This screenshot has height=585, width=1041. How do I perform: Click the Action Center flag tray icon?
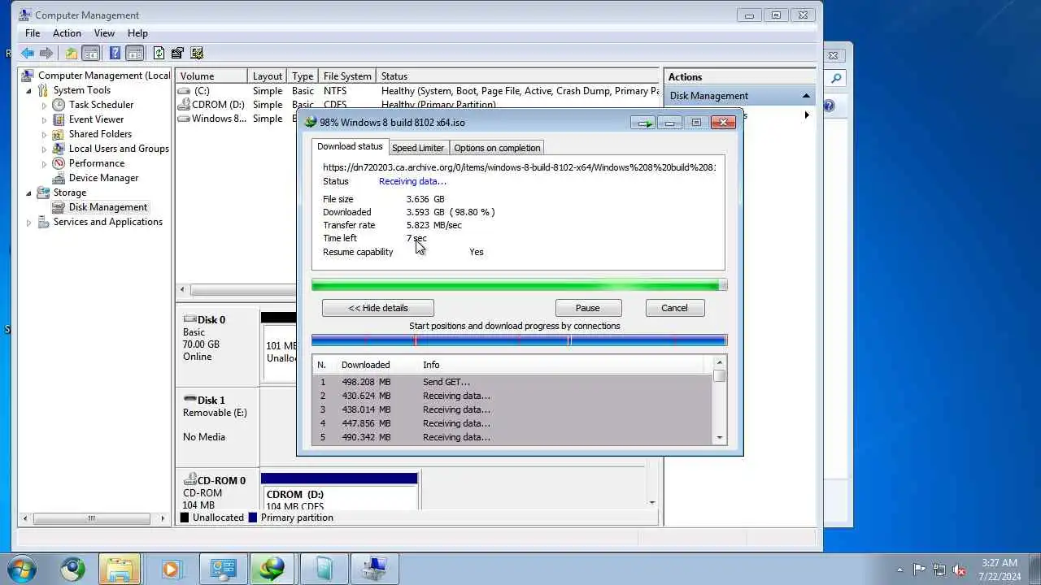[919, 570]
